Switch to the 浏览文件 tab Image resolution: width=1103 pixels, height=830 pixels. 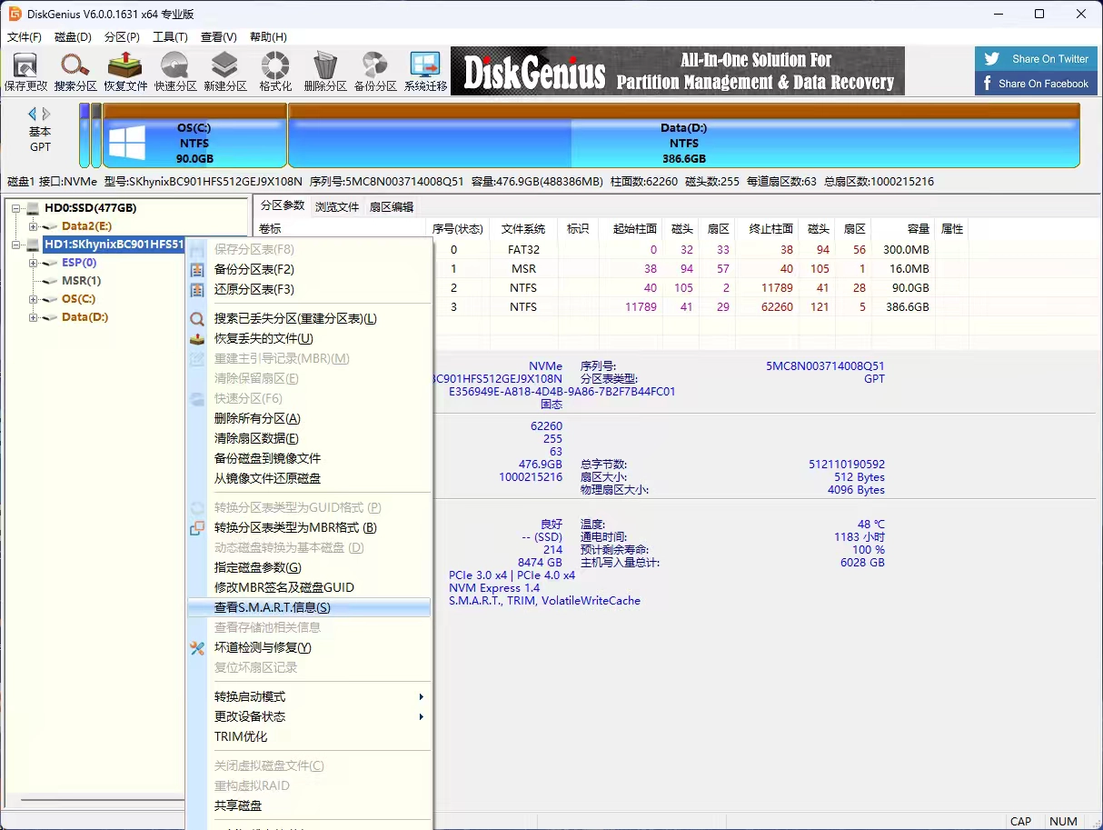click(336, 205)
